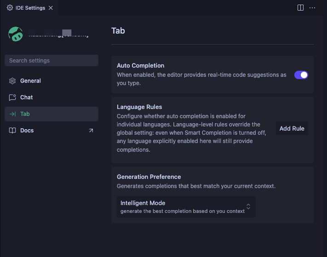This screenshot has height=257, width=327.
Task: Click the Docs book icon
Action: click(12, 131)
